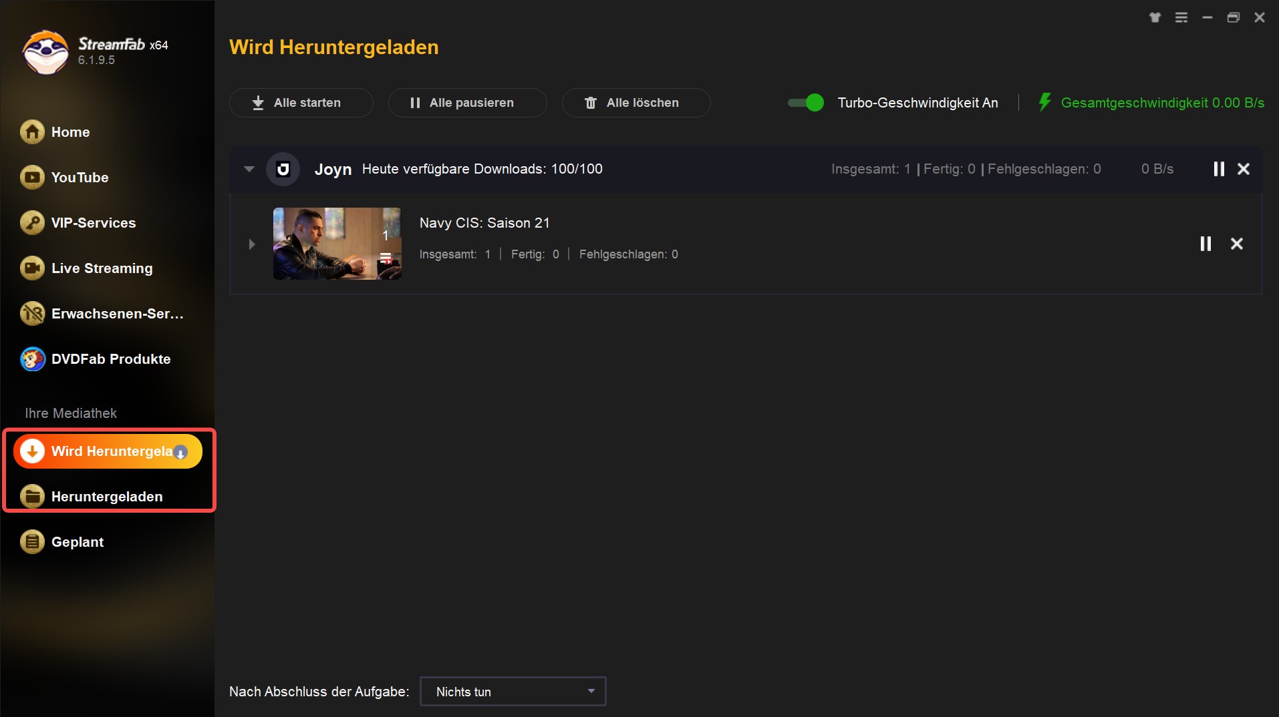Image resolution: width=1279 pixels, height=717 pixels.
Task: Click the YouTube play icon
Action: coord(32,178)
